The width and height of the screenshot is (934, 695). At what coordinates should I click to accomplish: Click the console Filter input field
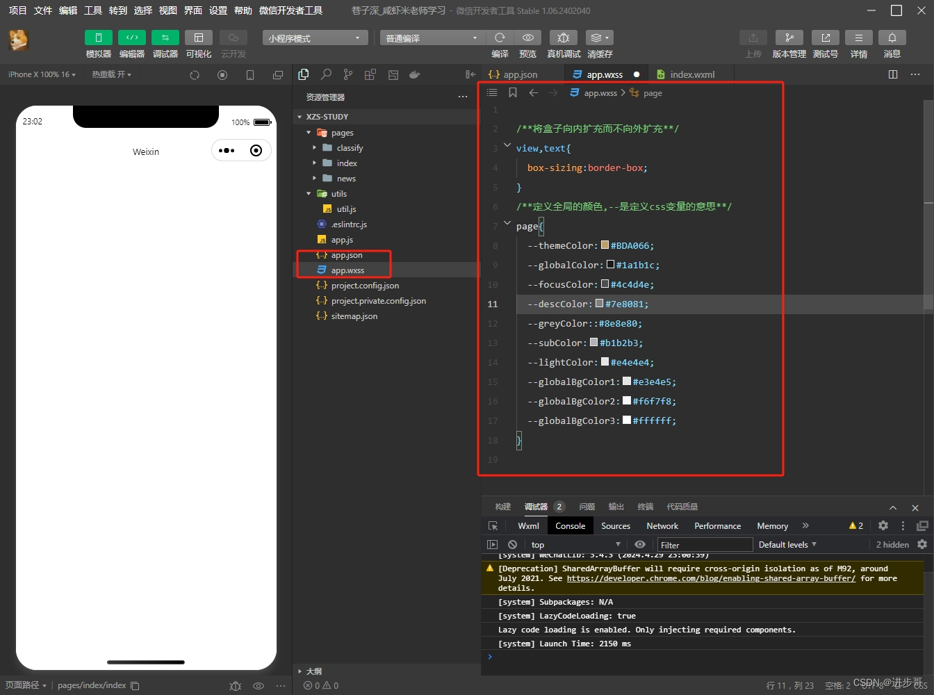pos(705,545)
